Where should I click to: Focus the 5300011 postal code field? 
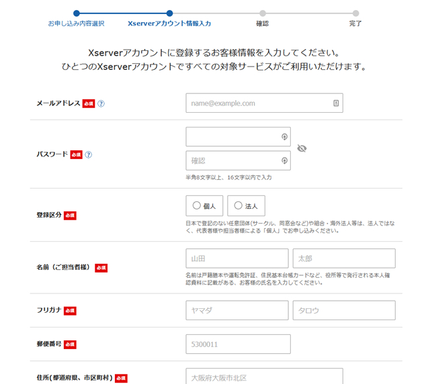[238, 344]
